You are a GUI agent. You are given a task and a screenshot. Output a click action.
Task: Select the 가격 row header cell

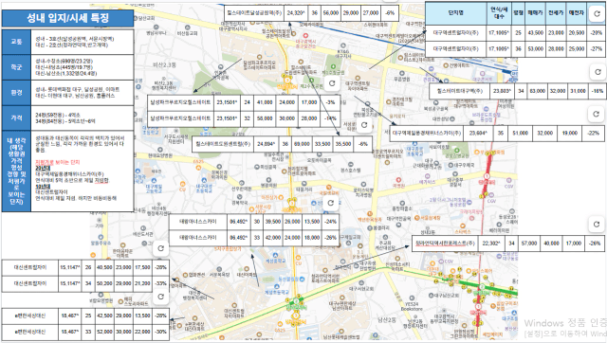pos(16,117)
